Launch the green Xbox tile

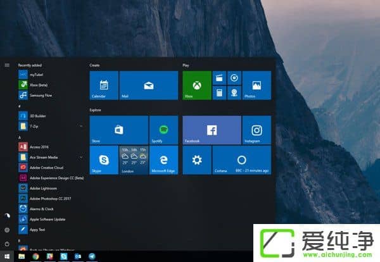197,85
